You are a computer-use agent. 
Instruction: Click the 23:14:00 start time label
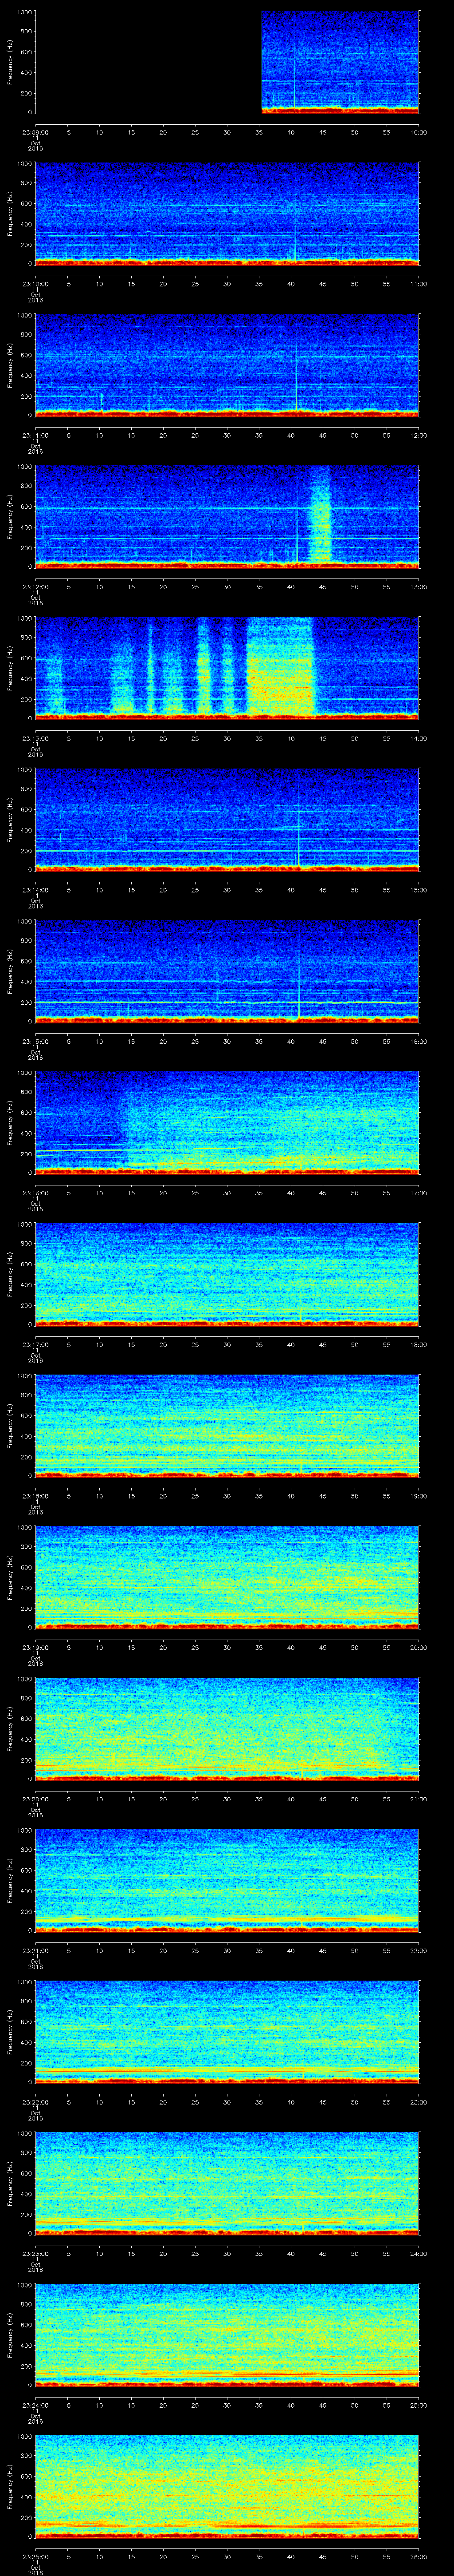(35, 890)
